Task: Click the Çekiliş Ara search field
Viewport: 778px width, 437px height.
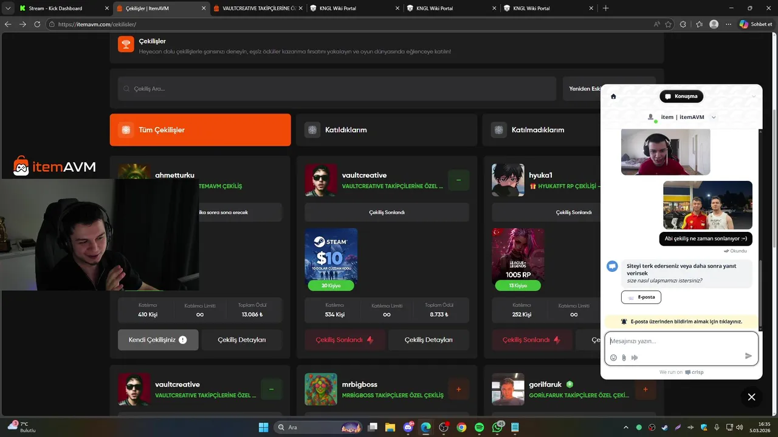Action: click(337, 89)
